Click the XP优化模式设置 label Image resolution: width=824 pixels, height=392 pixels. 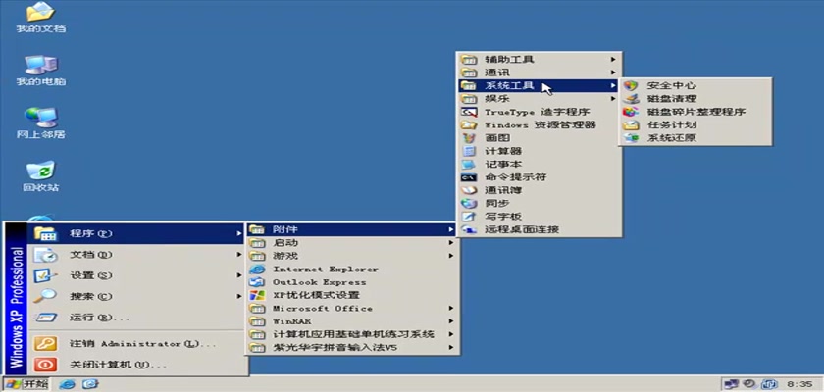point(316,295)
